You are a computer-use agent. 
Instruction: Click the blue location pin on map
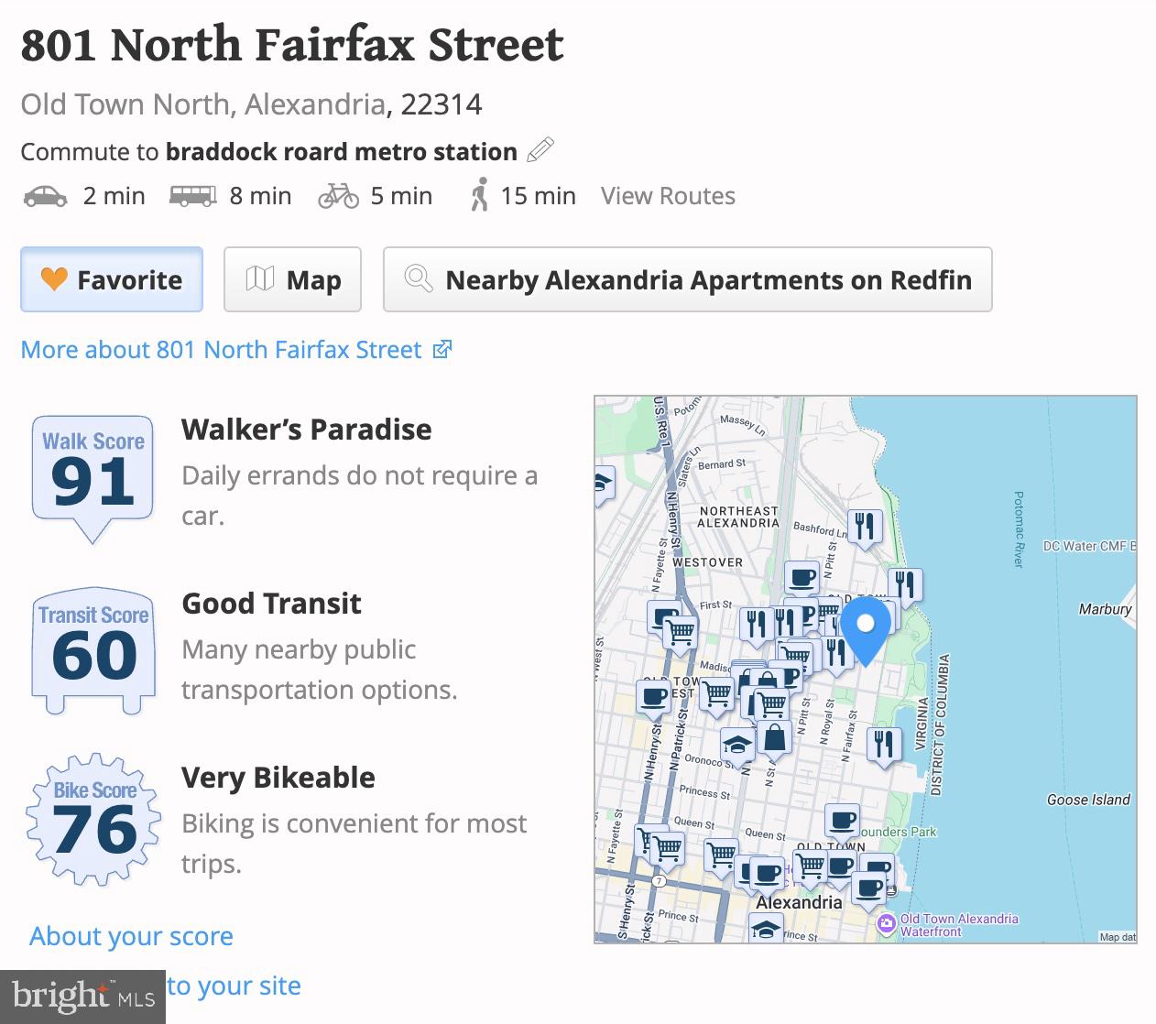[865, 627]
